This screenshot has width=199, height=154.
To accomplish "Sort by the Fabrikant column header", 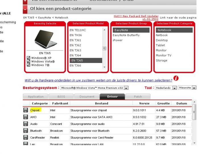I will click(60, 104).
